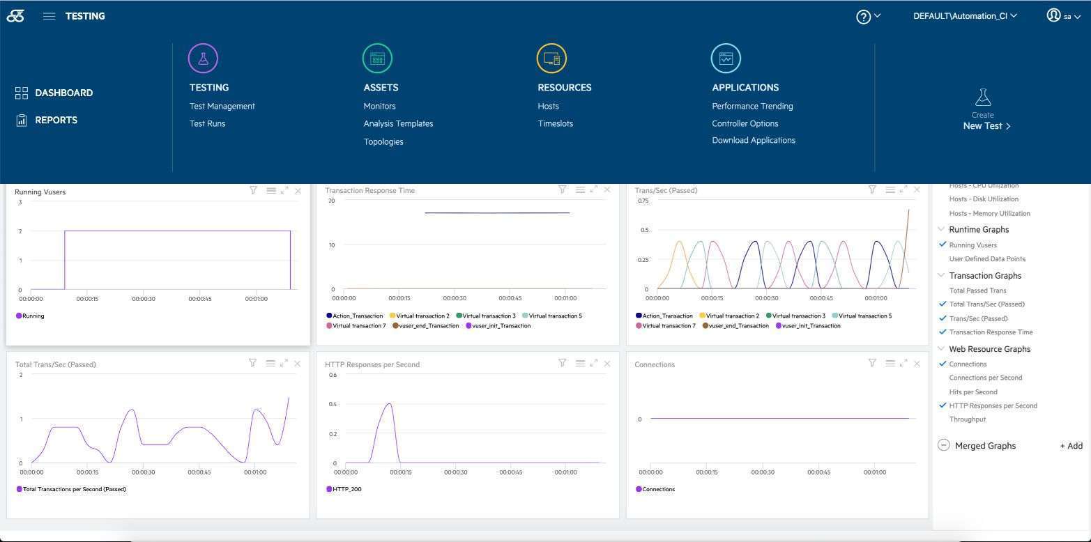This screenshot has width=1091, height=542.
Task: Click filter icon on Running Vusers graph
Action: tap(253, 190)
